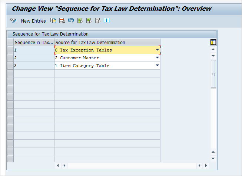The image size is (242, 176).
Task: Click the Select All icon
Action: [80, 20]
